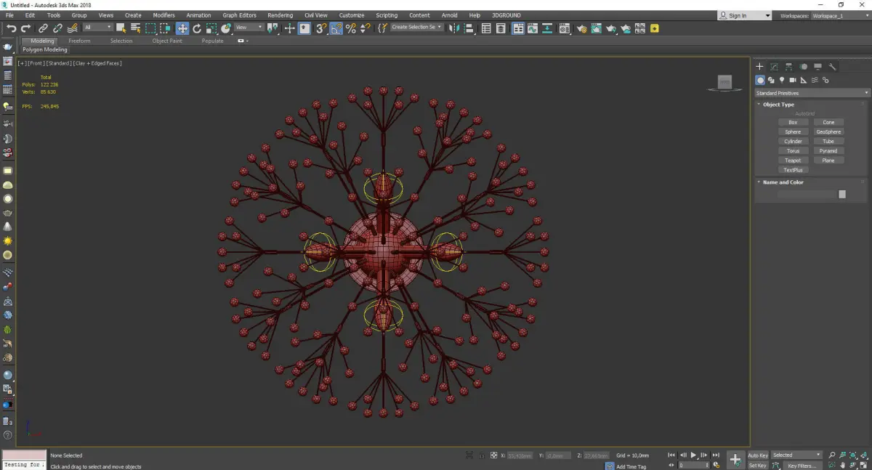The width and height of the screenshot is (872, 470).
Task: Open the Schematic View icon
Action: pyautogui.click(x=547, y=28)
